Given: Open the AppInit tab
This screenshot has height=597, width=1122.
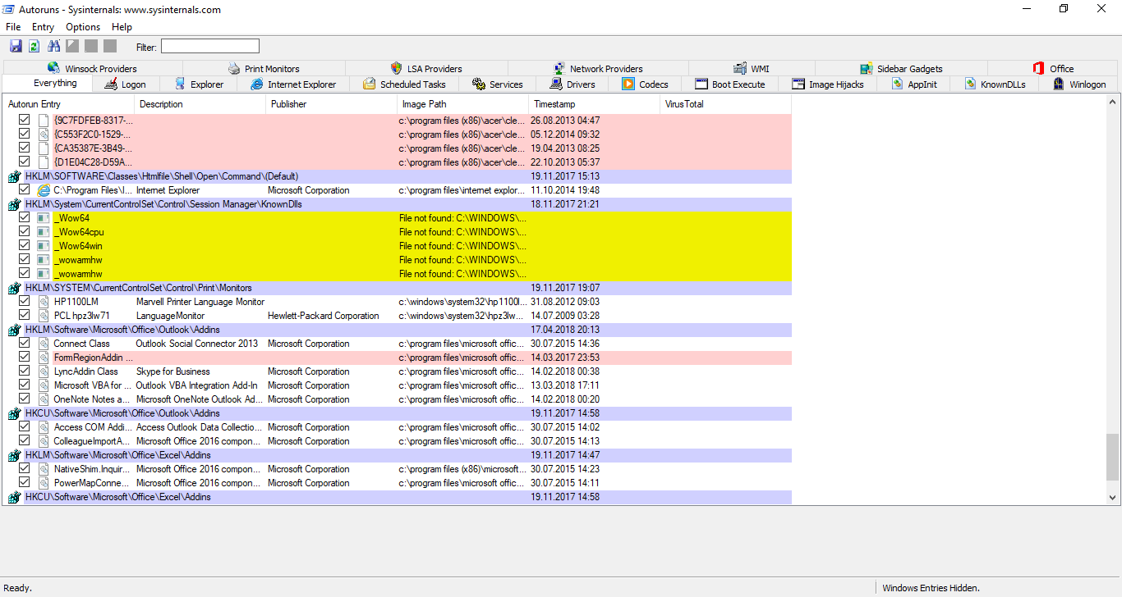Looking at the screenshot, I should tap(913, 84).
